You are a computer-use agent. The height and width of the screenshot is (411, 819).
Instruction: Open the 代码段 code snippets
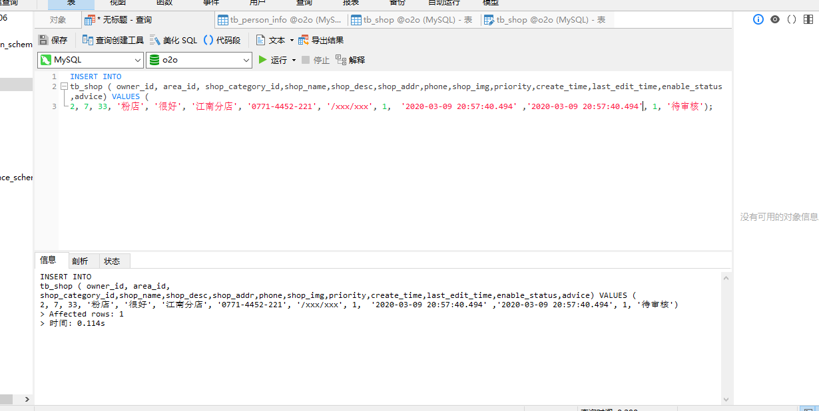tap(222, 40)
